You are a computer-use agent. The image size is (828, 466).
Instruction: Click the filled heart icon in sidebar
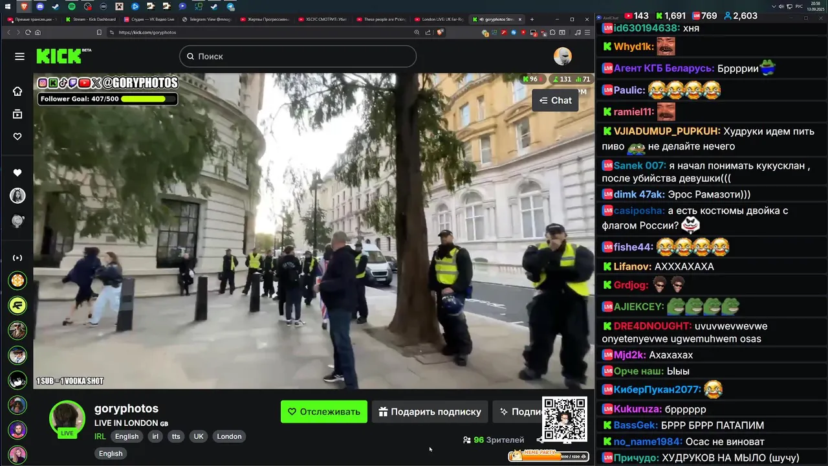click(17, 173)
